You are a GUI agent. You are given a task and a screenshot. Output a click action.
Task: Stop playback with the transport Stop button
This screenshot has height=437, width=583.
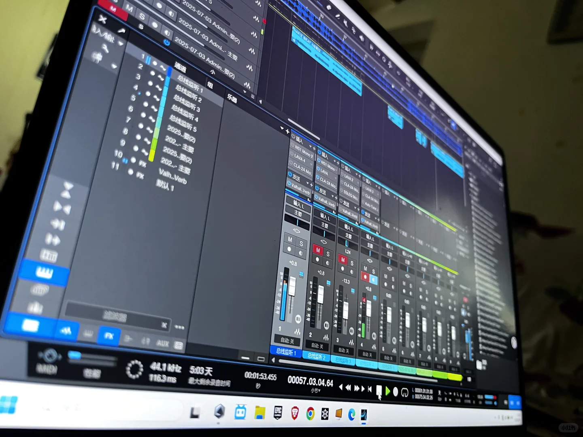tap(379, 390)
